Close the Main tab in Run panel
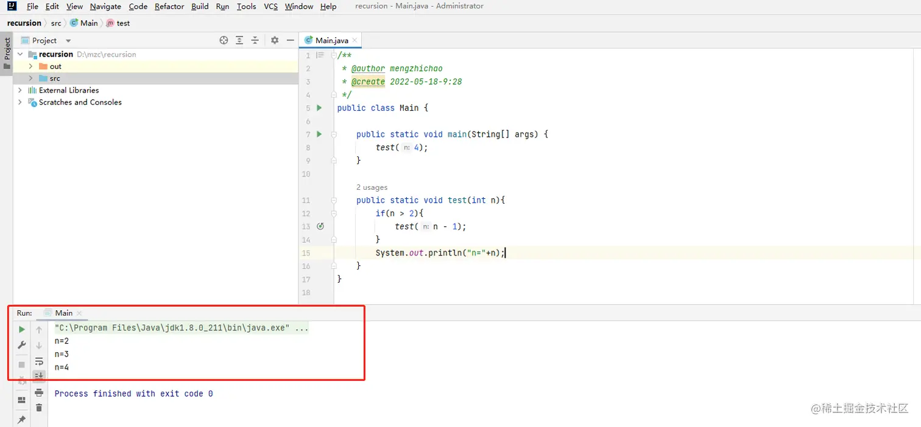The width and height of the screenshot is (921, 427). pos(79,313)
